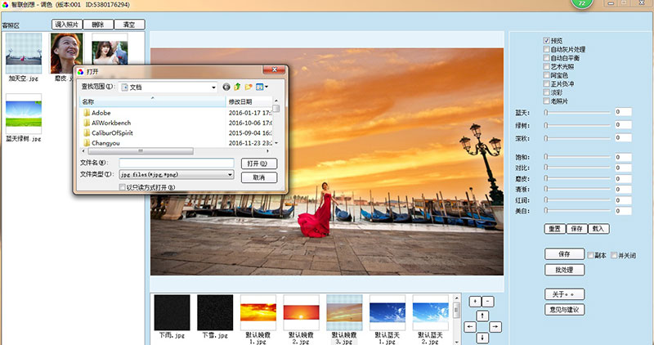
Task: Check 以只读方式打开 in the dialog
Action: [122, 188]
